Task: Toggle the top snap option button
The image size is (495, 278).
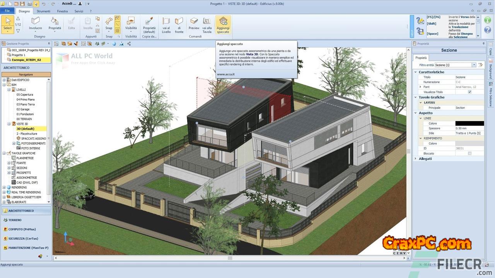Action: pos(118,19)
